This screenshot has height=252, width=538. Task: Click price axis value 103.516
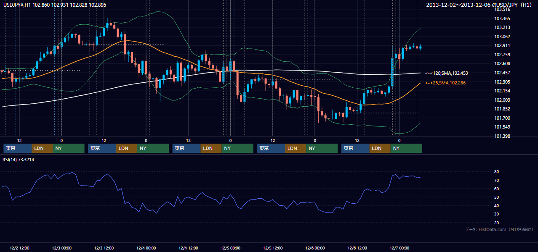click(x=502, y=9)
